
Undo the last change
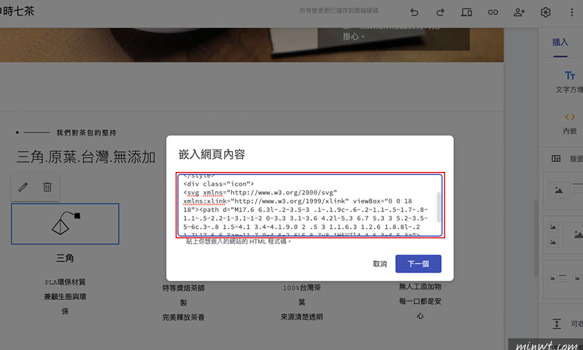pyautogui.click(x=414, y=12)
